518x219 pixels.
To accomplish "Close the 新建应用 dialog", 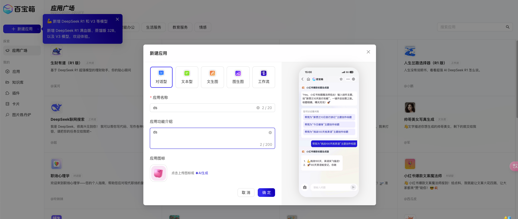I will tap(368, 52).
